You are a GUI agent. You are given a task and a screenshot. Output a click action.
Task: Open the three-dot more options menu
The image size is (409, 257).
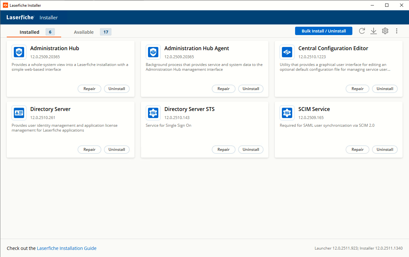point(396,31)
